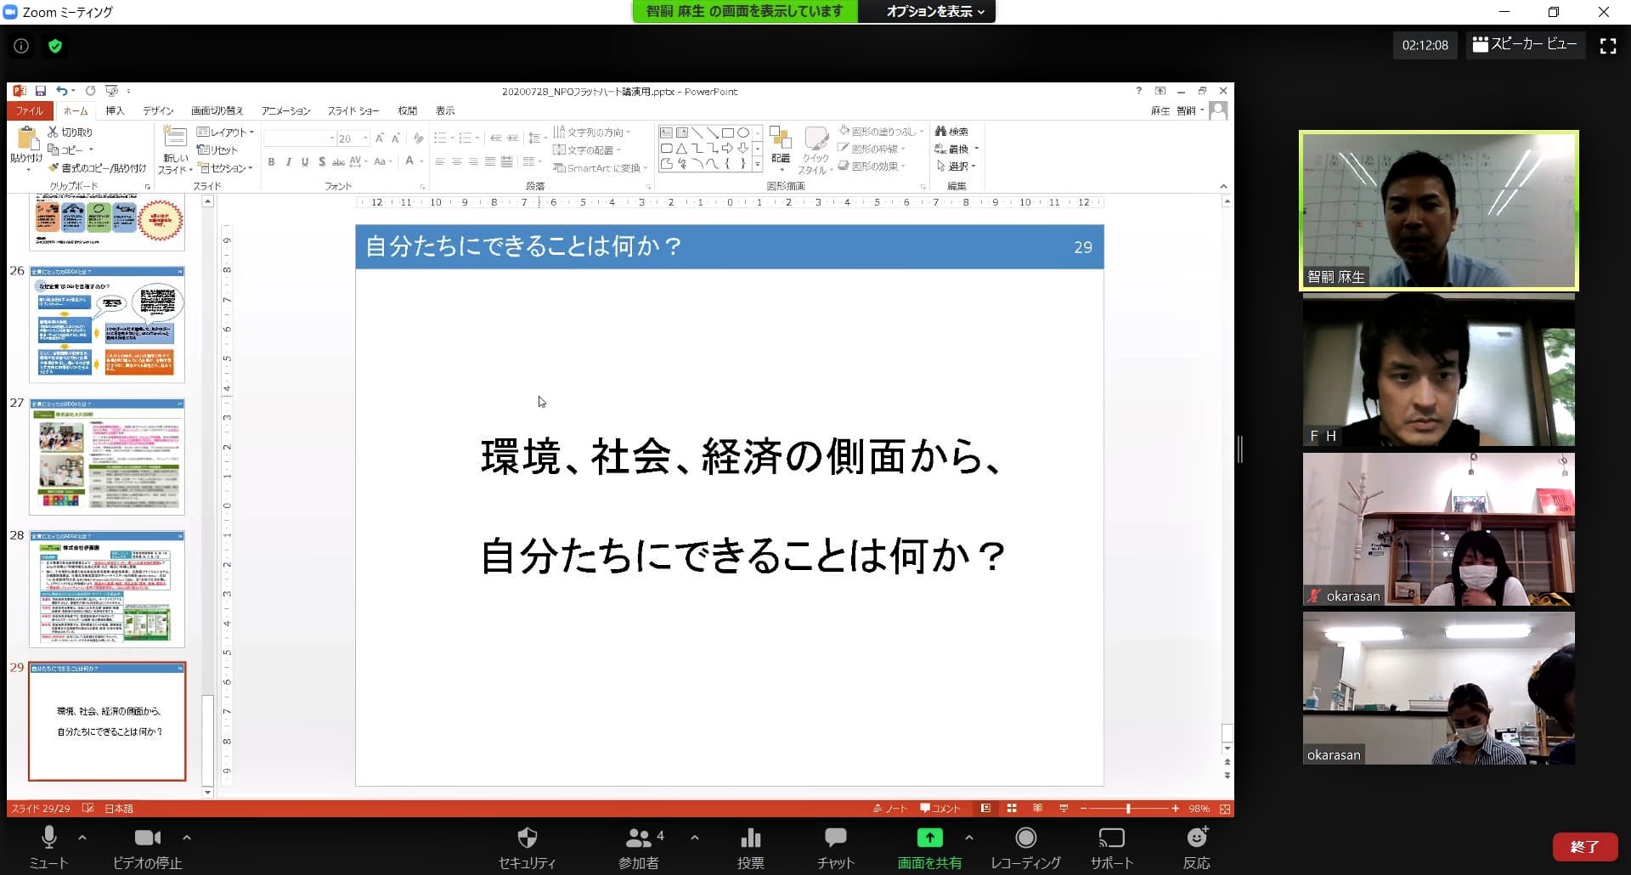Image resolution: width=1631 pixels, height=875 pixels.
Task: Open the Chat panel
Action: (x=836, y=847)
